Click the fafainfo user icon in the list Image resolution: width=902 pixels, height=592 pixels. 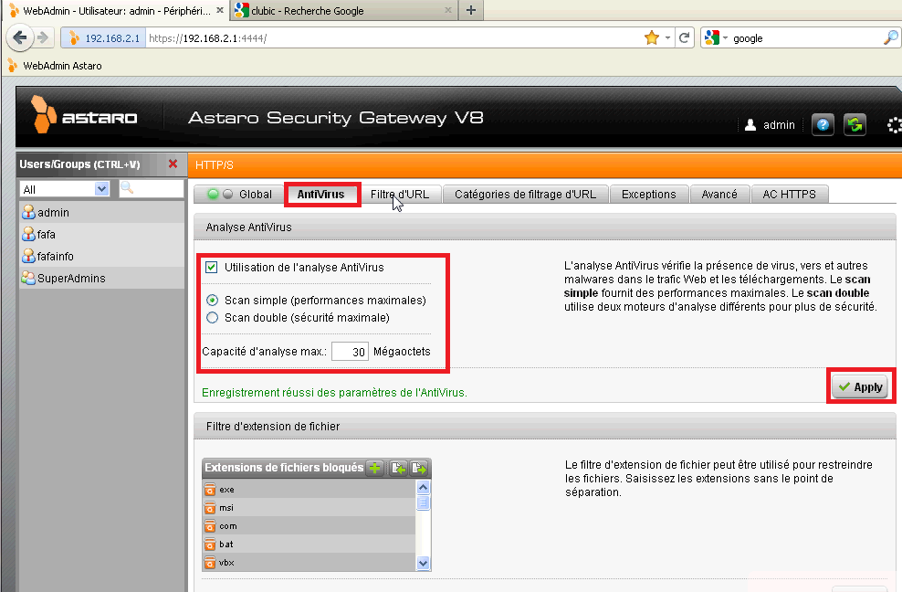click(28, 257)
